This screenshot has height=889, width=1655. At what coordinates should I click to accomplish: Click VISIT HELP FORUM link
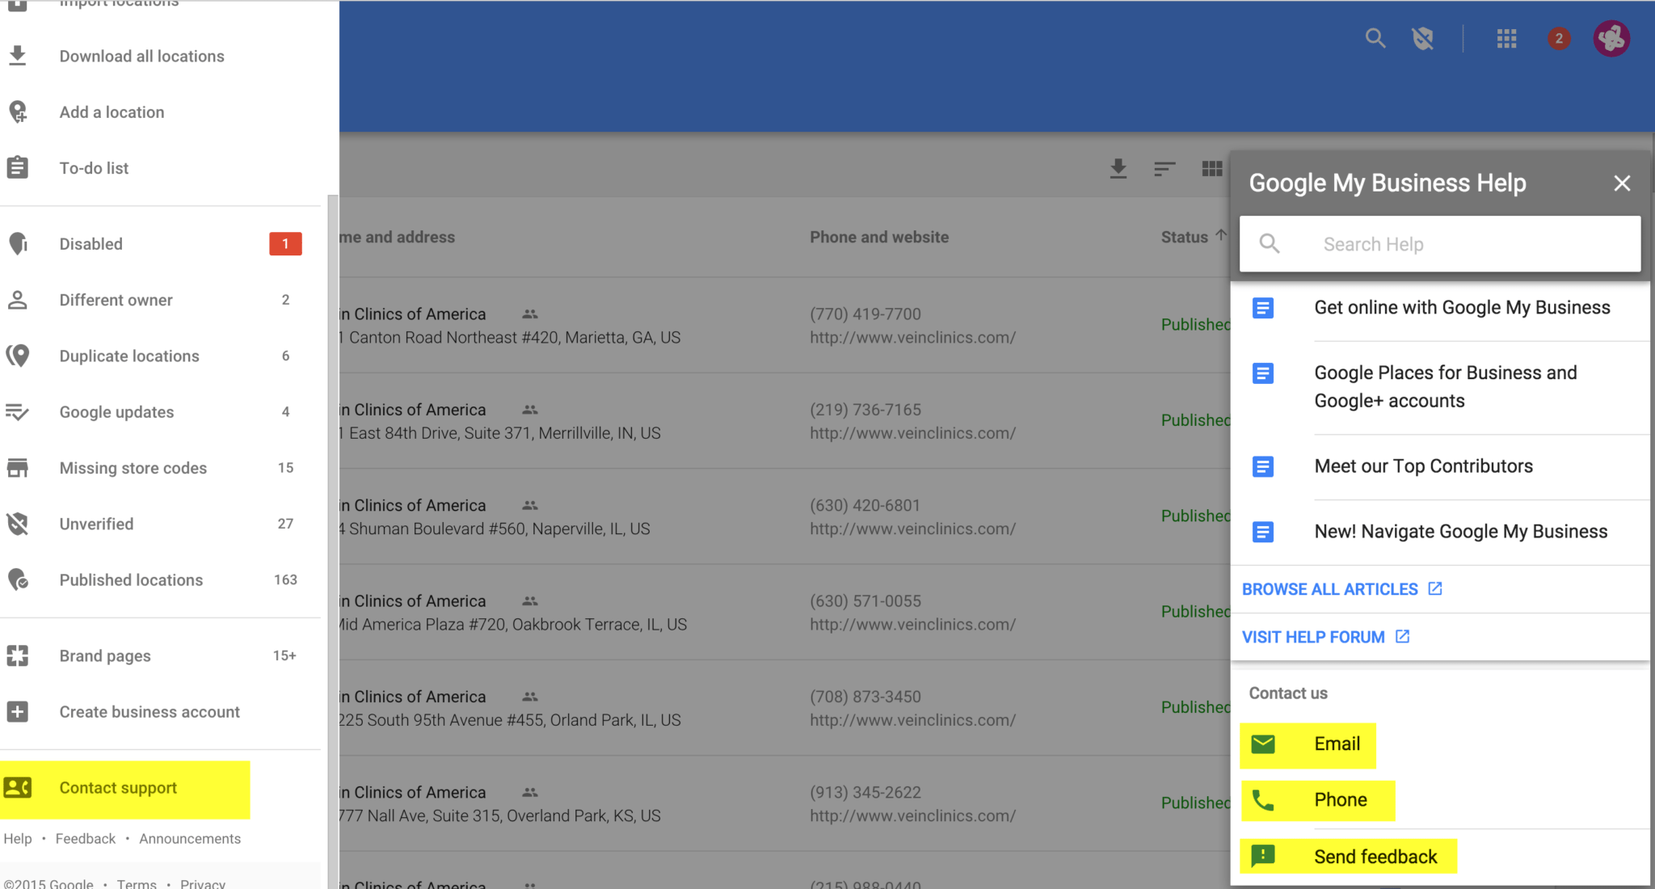(x=1325, y=637)
